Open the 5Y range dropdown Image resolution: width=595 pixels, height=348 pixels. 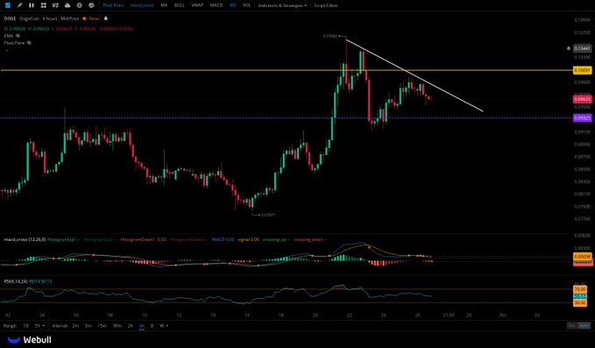[39, 325]
